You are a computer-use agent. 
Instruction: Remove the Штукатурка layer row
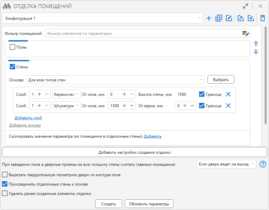point(228,106)
